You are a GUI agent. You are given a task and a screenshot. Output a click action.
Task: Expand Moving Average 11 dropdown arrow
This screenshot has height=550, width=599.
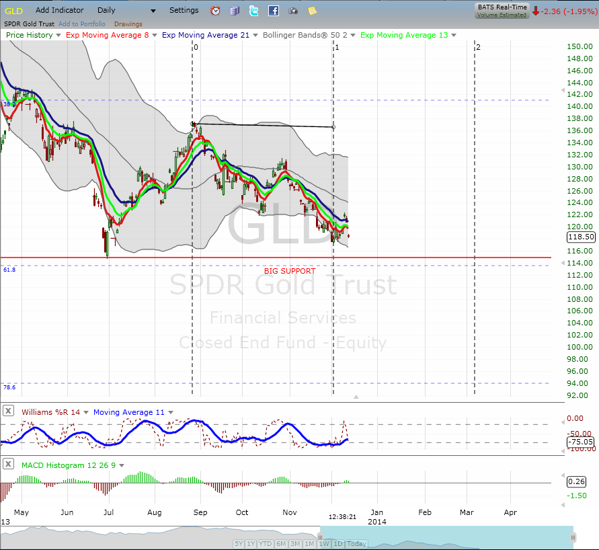coord(170,413)
